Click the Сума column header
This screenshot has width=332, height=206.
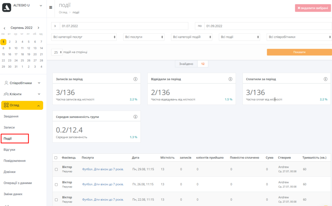[x=270, y=158]
